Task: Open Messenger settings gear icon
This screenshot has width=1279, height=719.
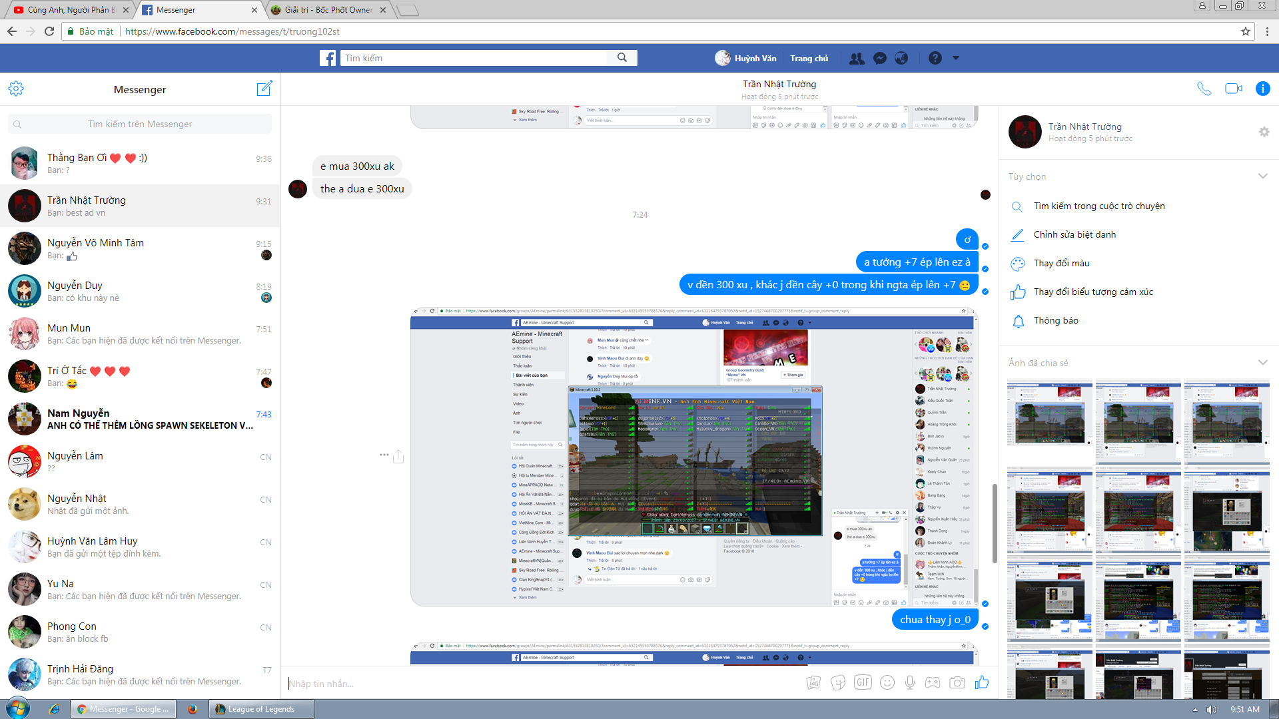Action: click(16, 89)
